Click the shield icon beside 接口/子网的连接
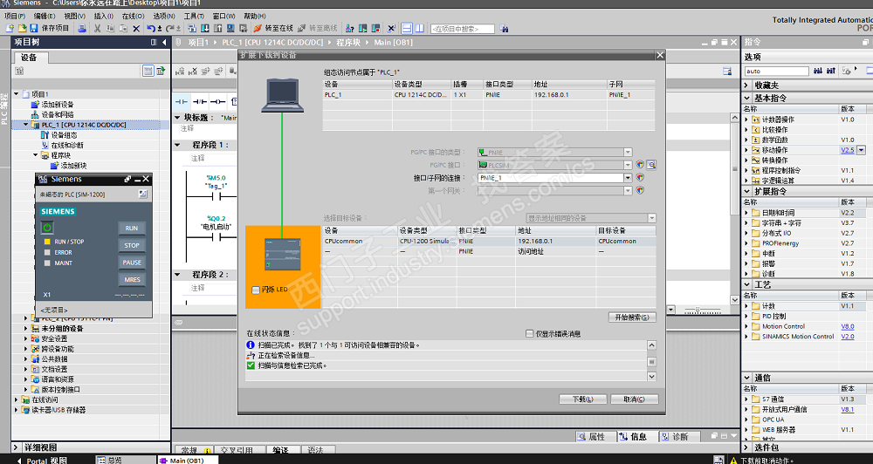 [640, 177]
